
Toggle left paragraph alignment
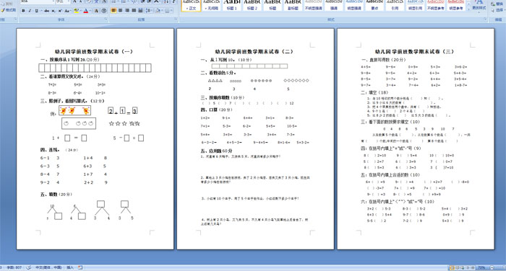[x=113, y=11]
